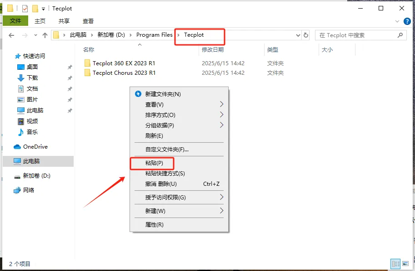Click the pin icon next to 下载
This screenshot has width=415, height=271.
(70, 78)
